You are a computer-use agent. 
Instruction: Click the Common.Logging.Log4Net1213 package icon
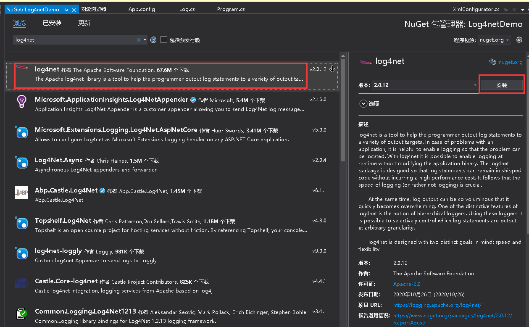21,314
